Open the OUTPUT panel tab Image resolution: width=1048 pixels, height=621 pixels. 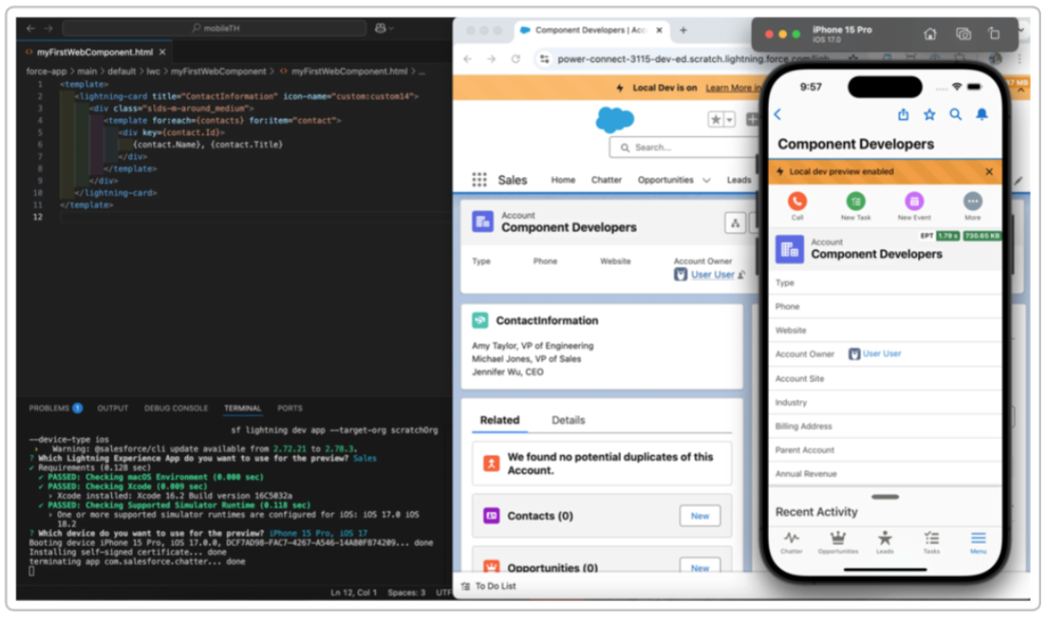point(113,408)
